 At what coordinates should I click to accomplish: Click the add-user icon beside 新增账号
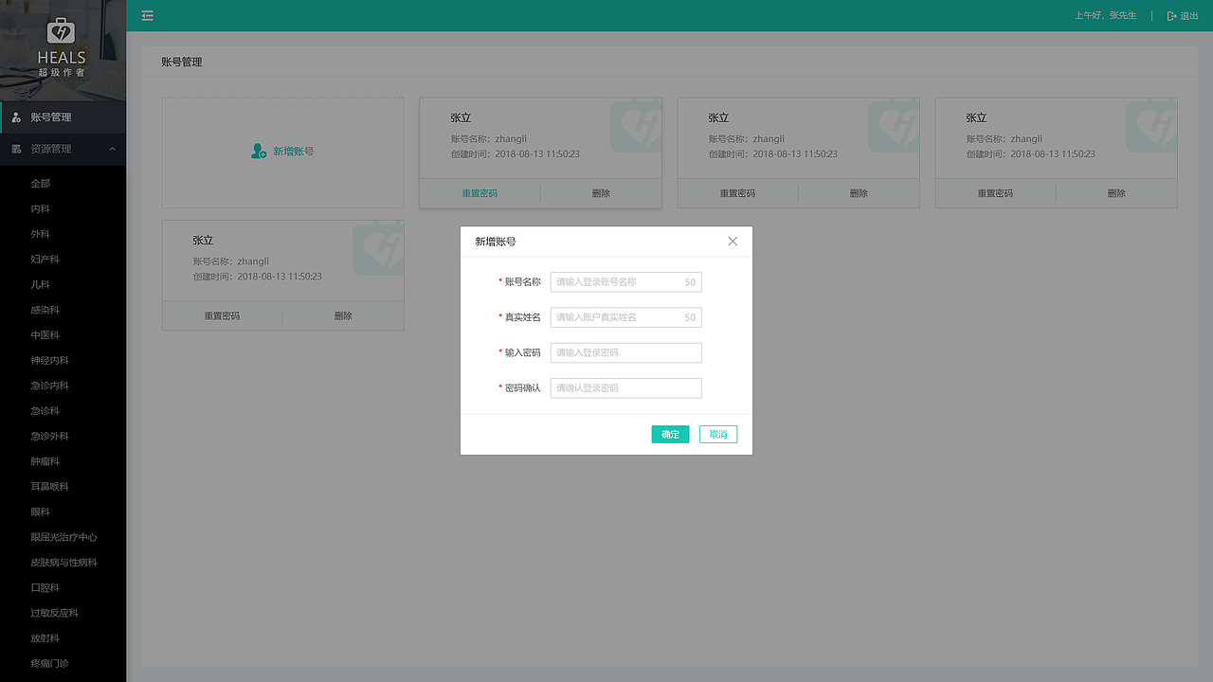(x=259, y=151)
